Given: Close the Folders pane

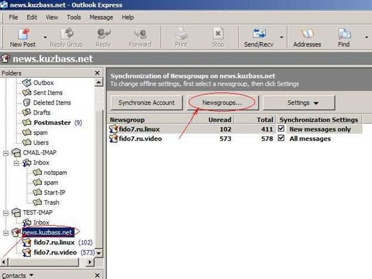Looking at the screenshot, I should [x=97, y=73].
